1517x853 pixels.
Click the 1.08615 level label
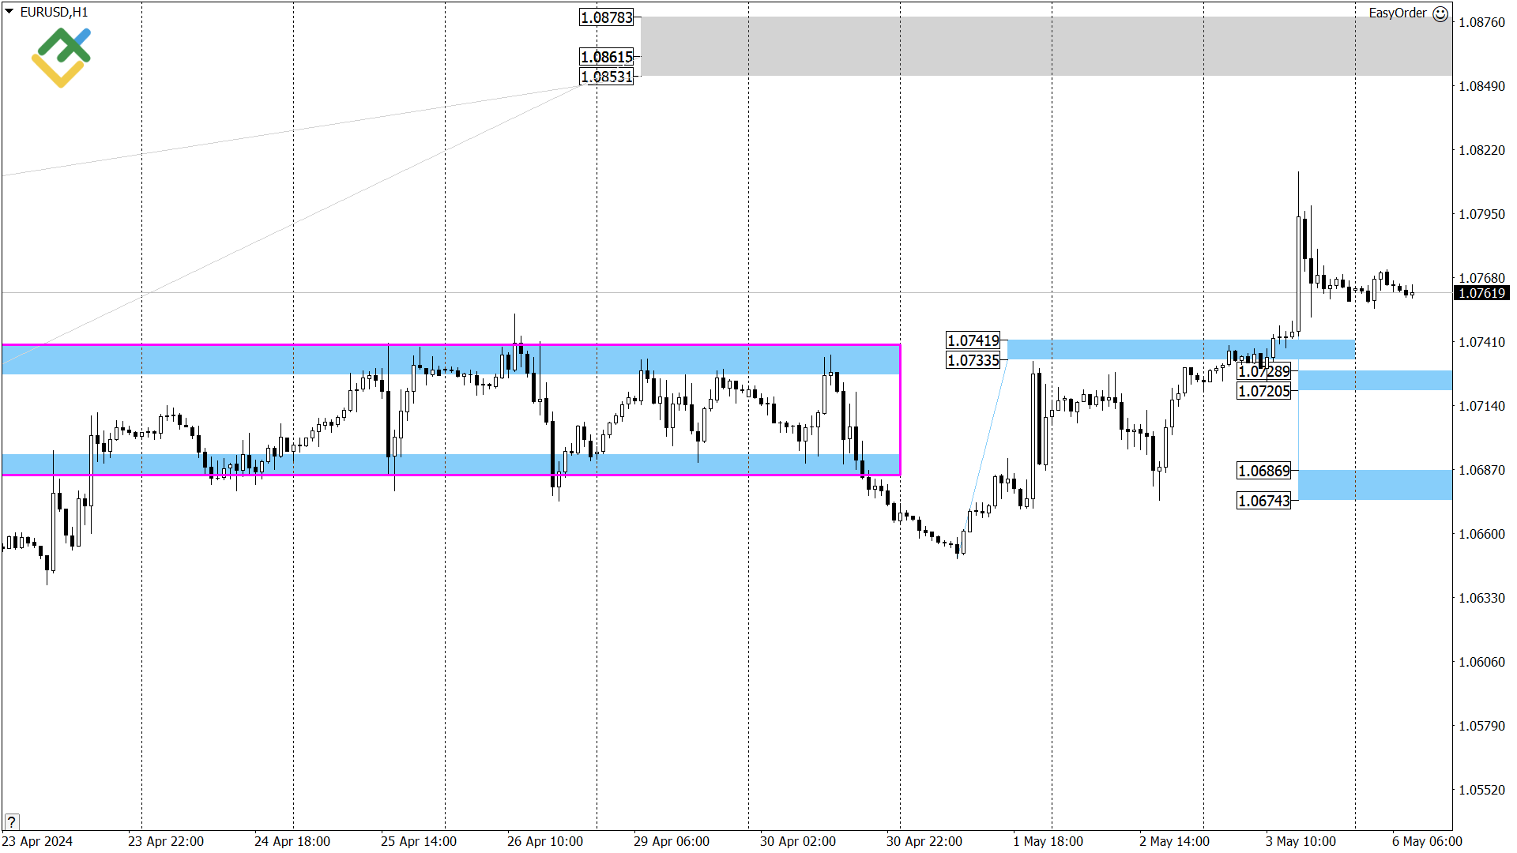[x=605, y=56]
